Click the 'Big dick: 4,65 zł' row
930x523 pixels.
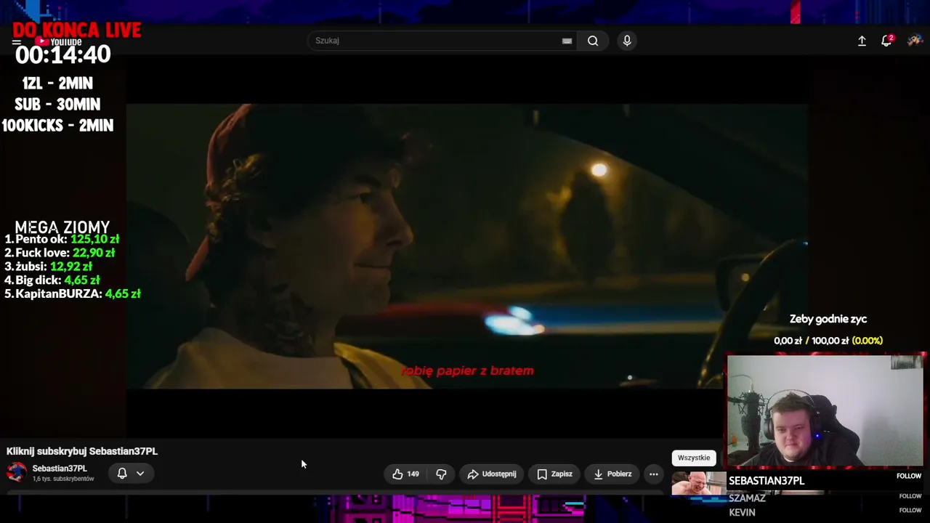52,280
